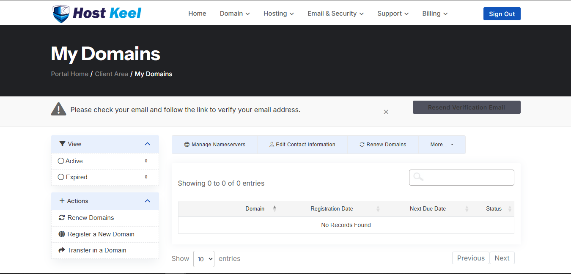Click the Host Keel shield logo
This screenshot has height=274, width=571.
pos(61,14)
